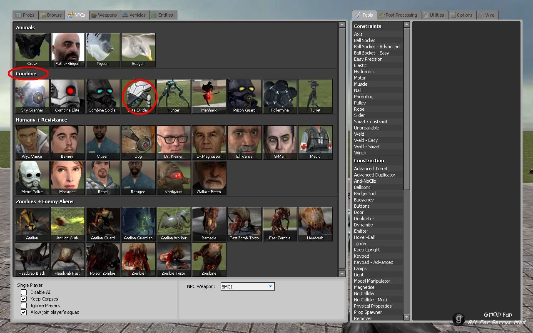Image resolution: width=533 pixels, height=333 pixels.
Task: Spawn Wallace Breen
Action: 209,178
